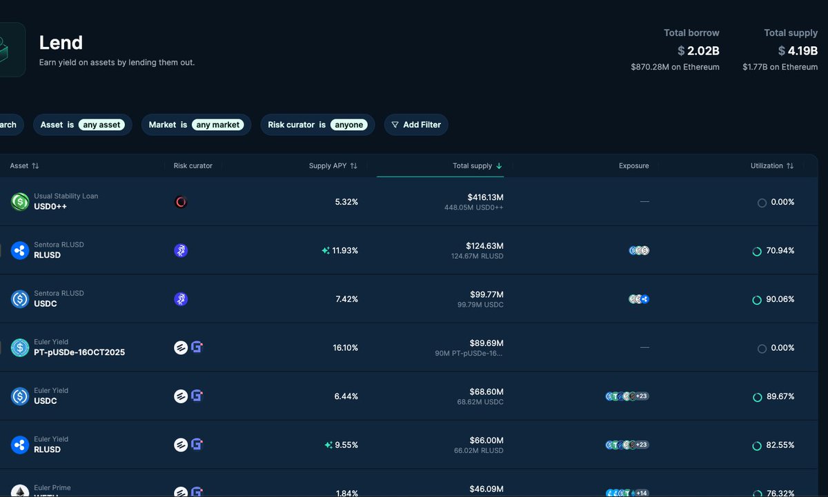Open the 'anyone' risk curator dropdown

click(348, 124)
